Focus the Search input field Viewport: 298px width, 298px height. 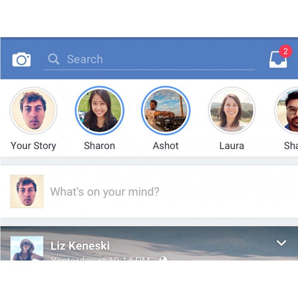pos(149,59)
